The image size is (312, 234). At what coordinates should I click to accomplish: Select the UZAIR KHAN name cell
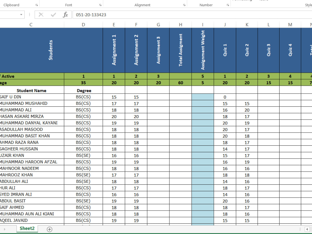pos(32,155)
